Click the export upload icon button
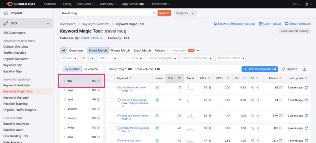 coord(304,69)
